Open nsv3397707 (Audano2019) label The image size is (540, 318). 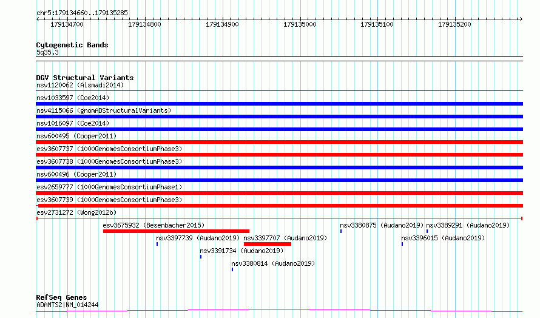point(285,238)
